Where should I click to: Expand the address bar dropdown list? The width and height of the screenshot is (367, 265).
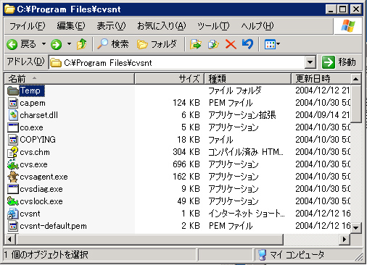click(x=310, y=63)
